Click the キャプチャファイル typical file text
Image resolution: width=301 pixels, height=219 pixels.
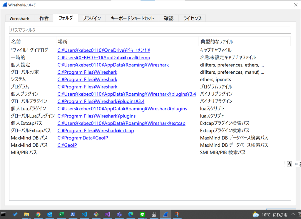[x=216, y=50]
